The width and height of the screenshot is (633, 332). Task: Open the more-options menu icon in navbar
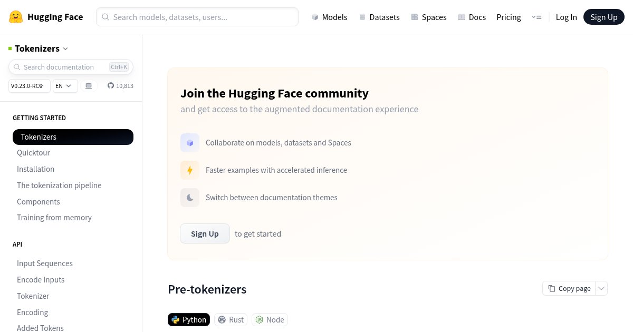(536, 17)
